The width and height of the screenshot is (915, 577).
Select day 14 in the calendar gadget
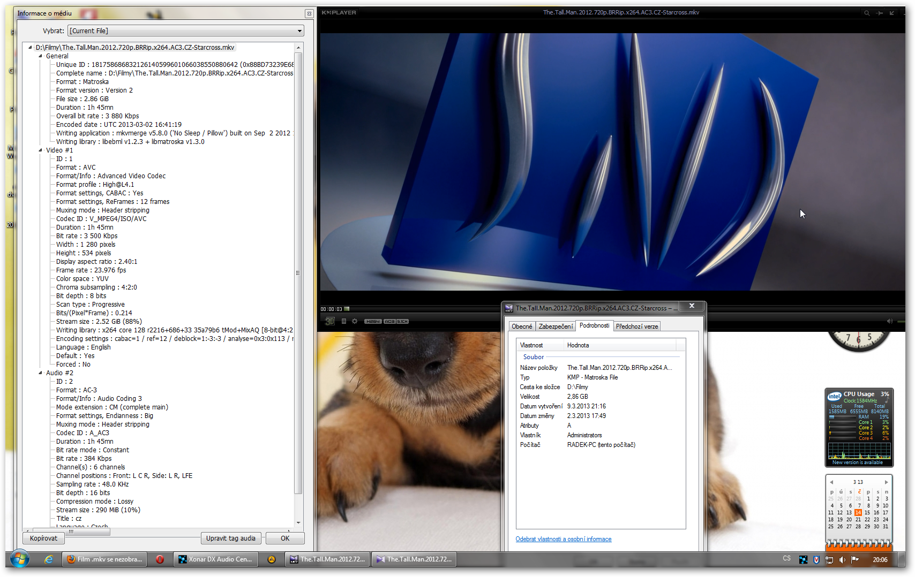[858, 513]
